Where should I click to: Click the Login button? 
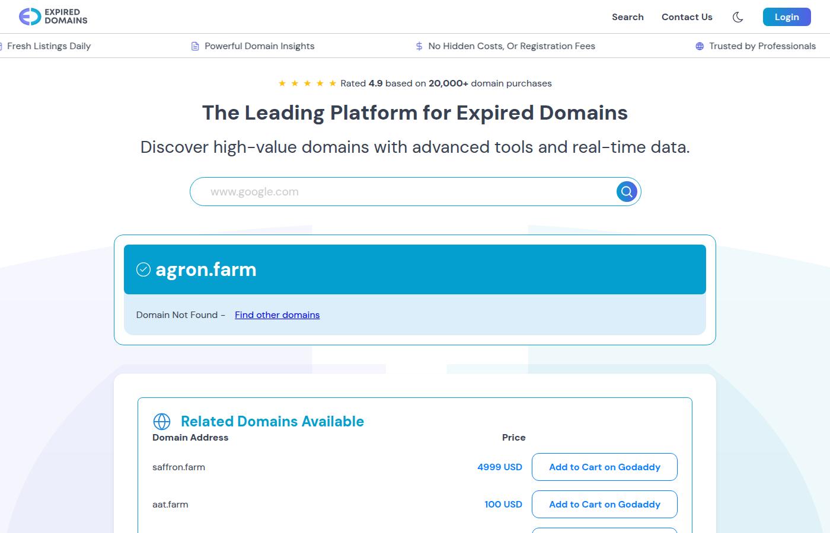pyautogui.click(x=787, y=17)
